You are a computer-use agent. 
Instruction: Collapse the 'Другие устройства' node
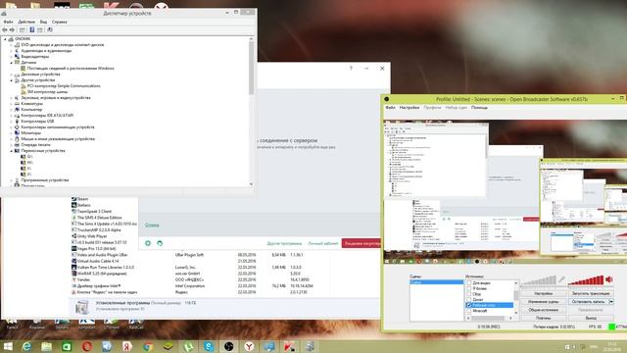[11, 80]
